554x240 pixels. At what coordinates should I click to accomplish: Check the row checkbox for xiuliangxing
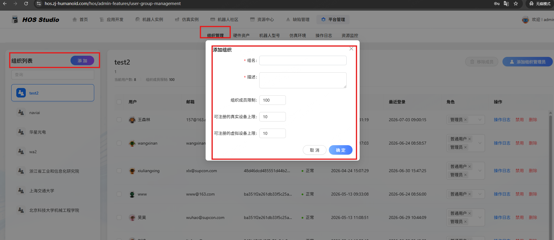(x=119, y=171)
